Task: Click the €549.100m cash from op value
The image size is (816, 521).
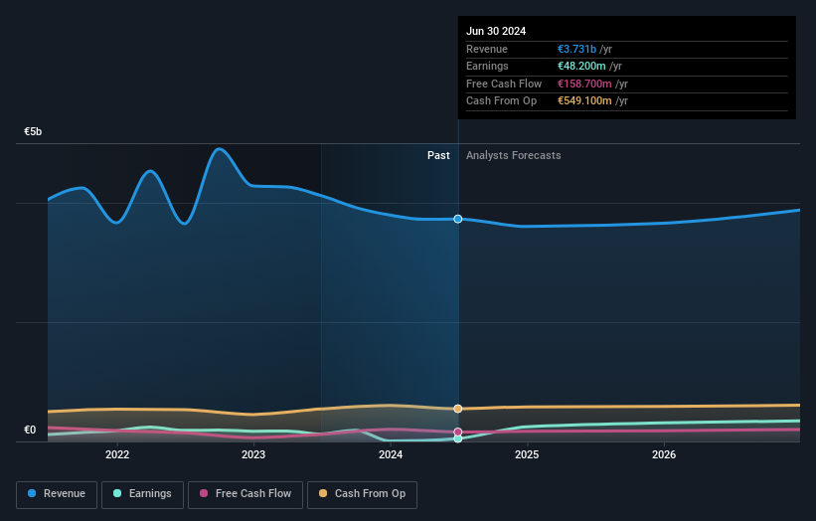Action: click(584, 101)
